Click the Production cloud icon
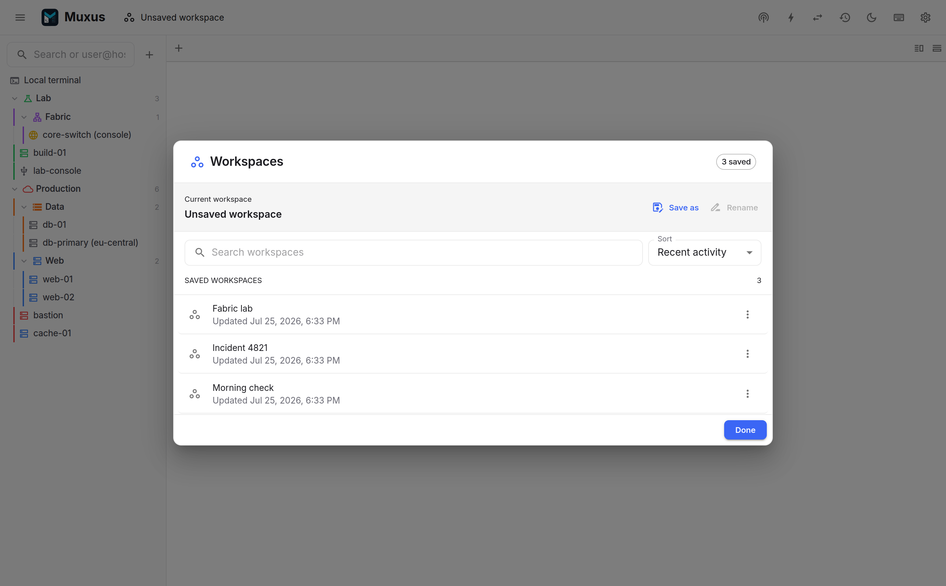This screenshot has height=586, width=946. tap(28, 189)
